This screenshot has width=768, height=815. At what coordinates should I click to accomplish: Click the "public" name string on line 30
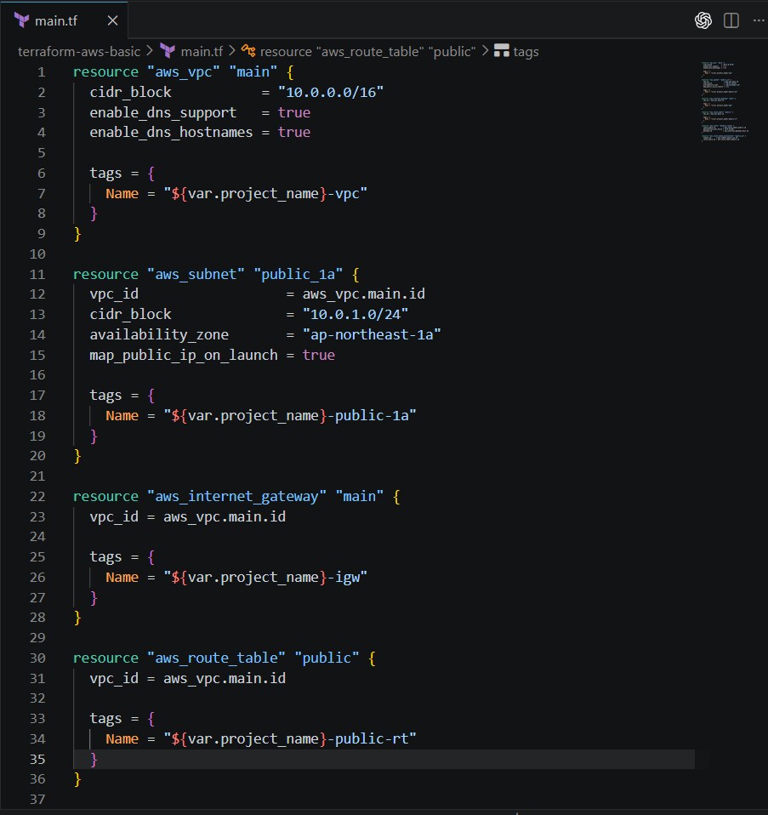(x=327, y=658)
